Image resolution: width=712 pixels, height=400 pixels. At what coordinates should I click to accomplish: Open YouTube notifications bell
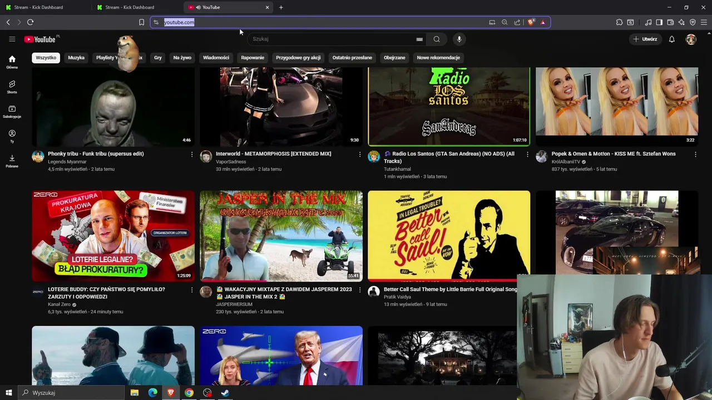(671, 39)
